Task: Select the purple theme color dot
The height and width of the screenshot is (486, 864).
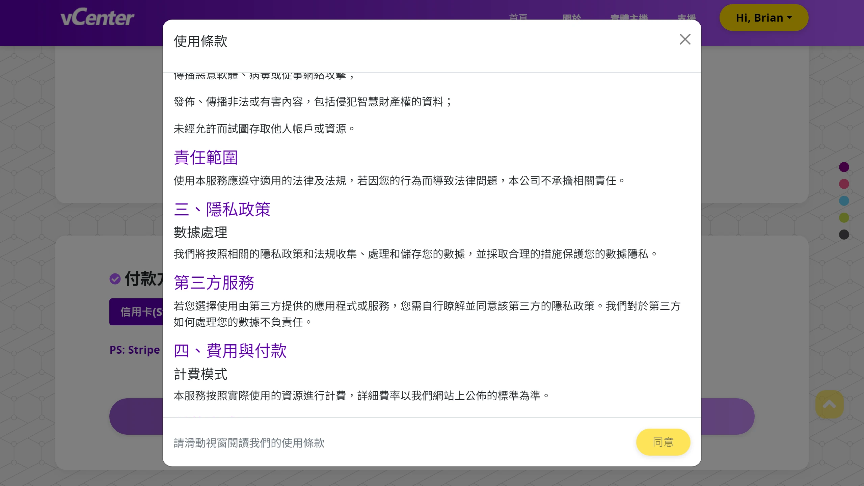Action: tap(844, 167)
